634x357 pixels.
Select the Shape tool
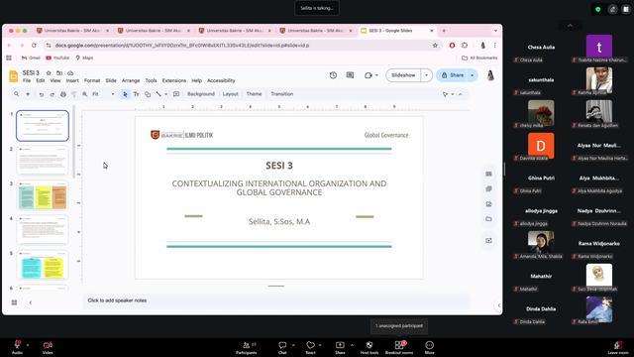tap(148, 94)
